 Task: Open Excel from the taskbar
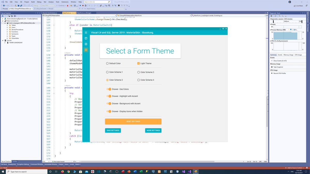(141, 171)
